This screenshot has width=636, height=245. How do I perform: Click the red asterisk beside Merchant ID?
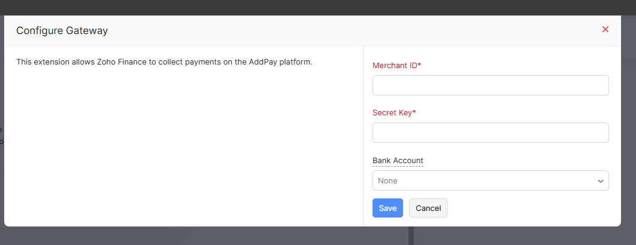pyautogui.click(x=419, y=65)
